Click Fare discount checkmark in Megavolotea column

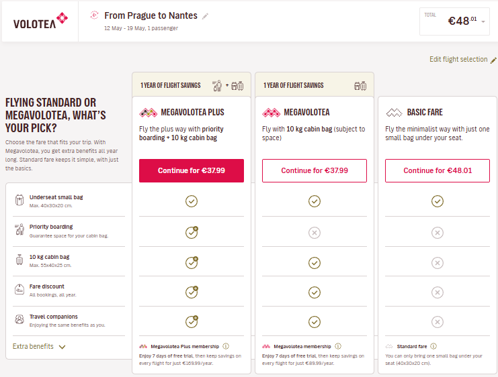coord(315,292)
